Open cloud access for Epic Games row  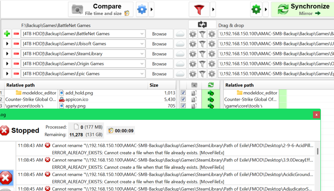(180, 74)
